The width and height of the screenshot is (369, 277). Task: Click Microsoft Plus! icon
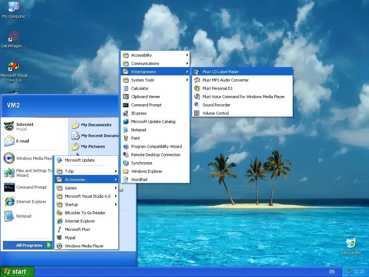click(x=59, y=229)
